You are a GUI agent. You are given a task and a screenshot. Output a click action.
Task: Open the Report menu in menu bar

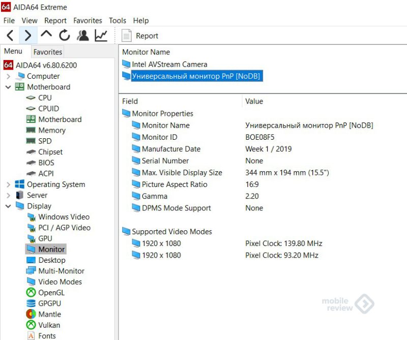click(55, 20)
